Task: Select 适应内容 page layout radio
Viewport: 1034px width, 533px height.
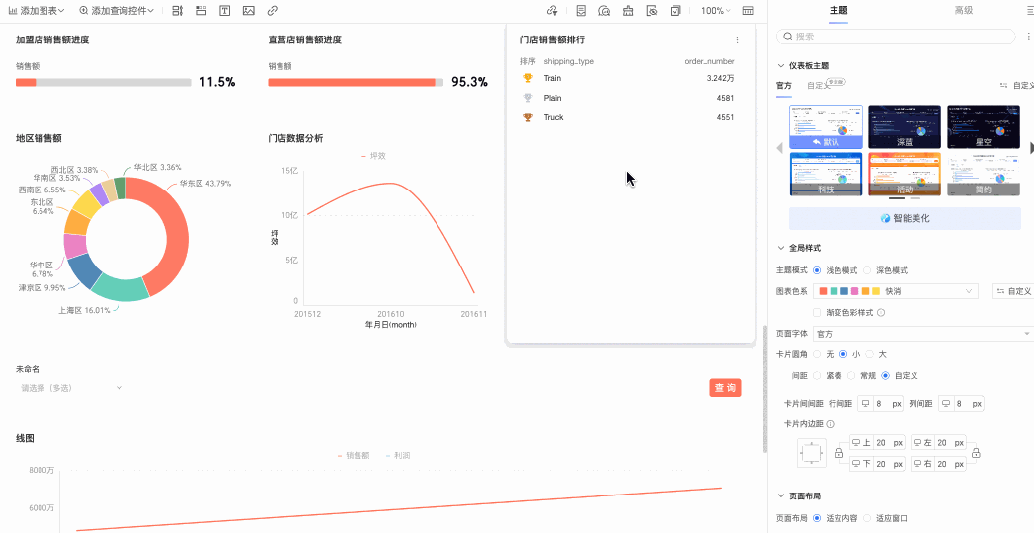Action: pos(817,518)
